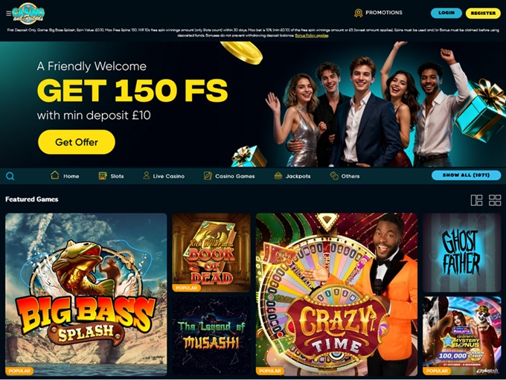Open the Crazy Time game tile

(336, 294)
